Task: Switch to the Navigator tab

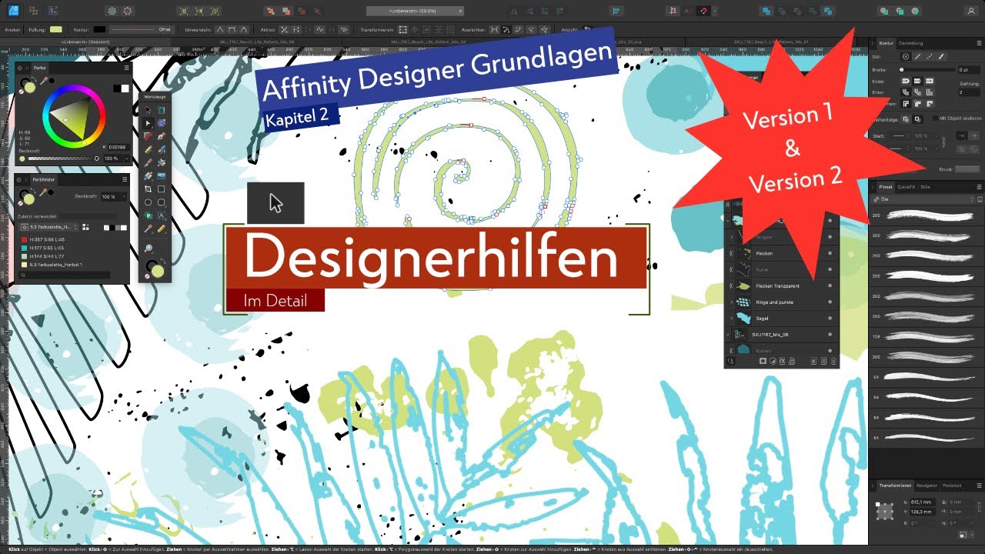Action: coord(927,486)
